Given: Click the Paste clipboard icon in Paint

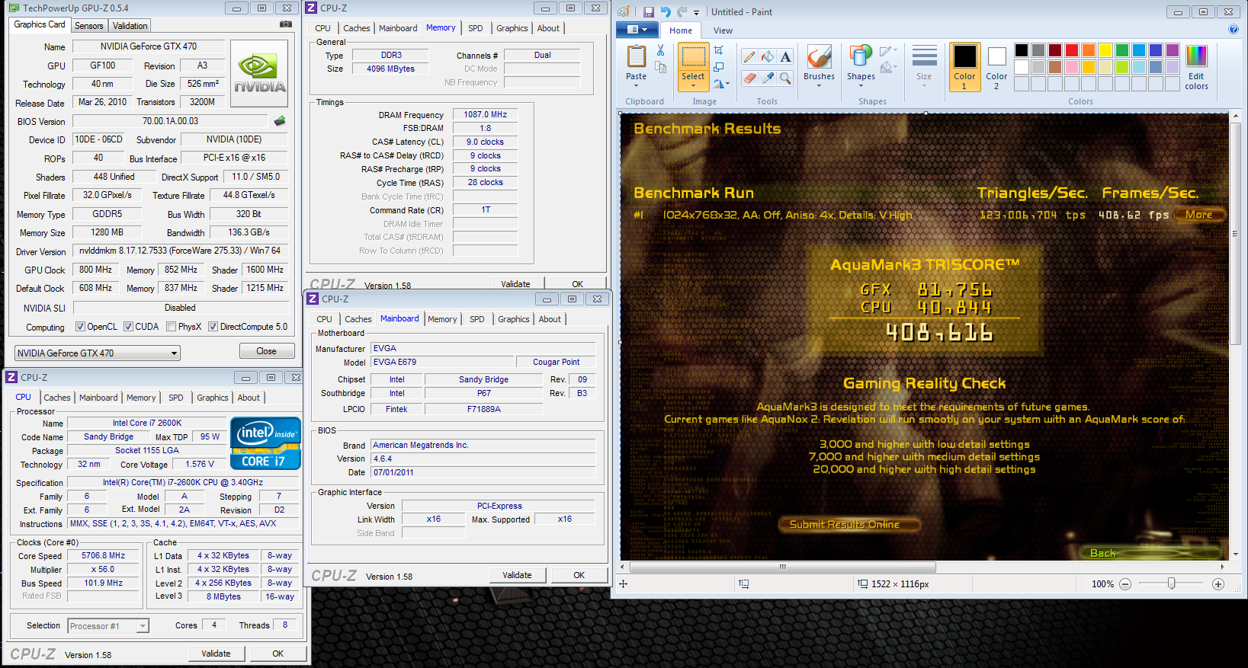Looking at the screenshot, I should [x=636, y=56].
